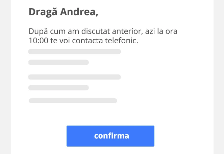
Task: Click the word 'După' in the message
Action: [x=38, y=31]
